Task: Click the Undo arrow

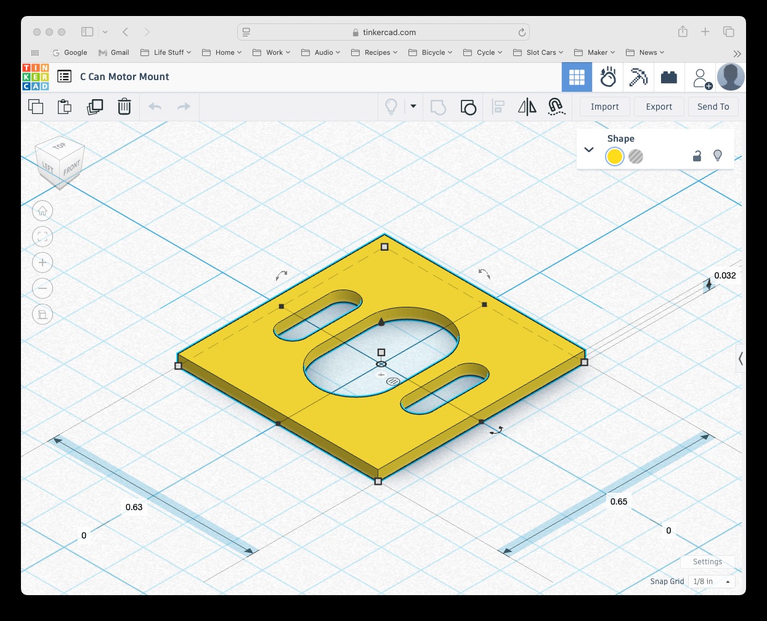Action: point(155,107)
